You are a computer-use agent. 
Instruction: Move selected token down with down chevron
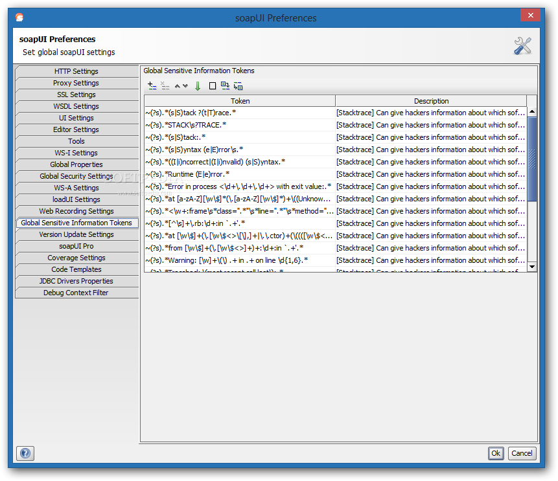(185, 86)
